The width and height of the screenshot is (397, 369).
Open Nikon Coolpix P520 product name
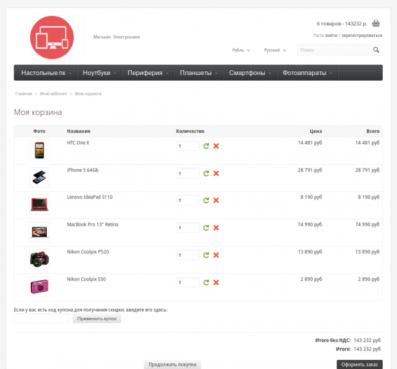[x=88, y=252]
